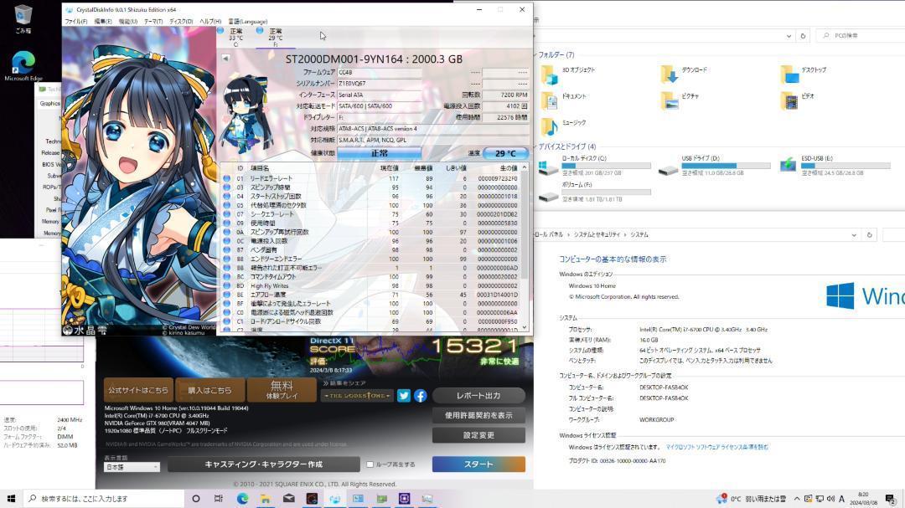Click the Microsoft Edge desktop icon

23,66
